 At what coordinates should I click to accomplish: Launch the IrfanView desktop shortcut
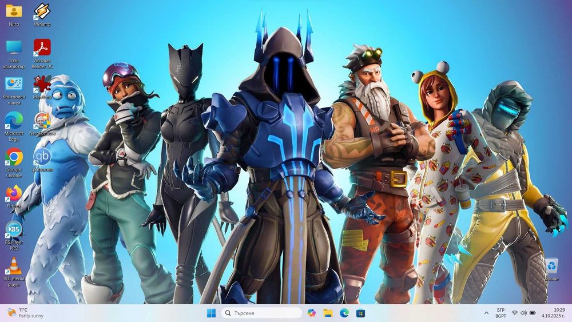[x=42, y=88]
